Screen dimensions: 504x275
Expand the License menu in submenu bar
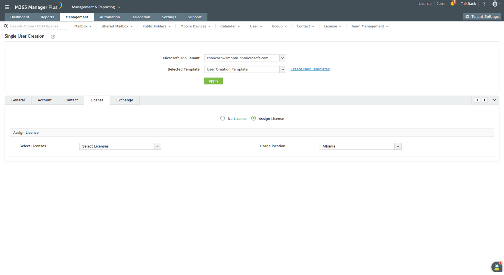click(x=333, y=26)
